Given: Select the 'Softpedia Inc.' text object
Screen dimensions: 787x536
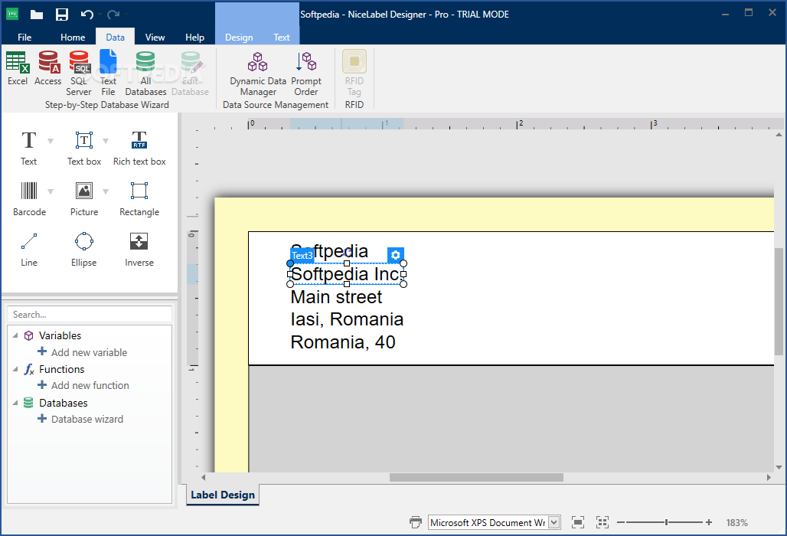Looking at the screenshot, I should pyautogui.click(x=347, y=274).
